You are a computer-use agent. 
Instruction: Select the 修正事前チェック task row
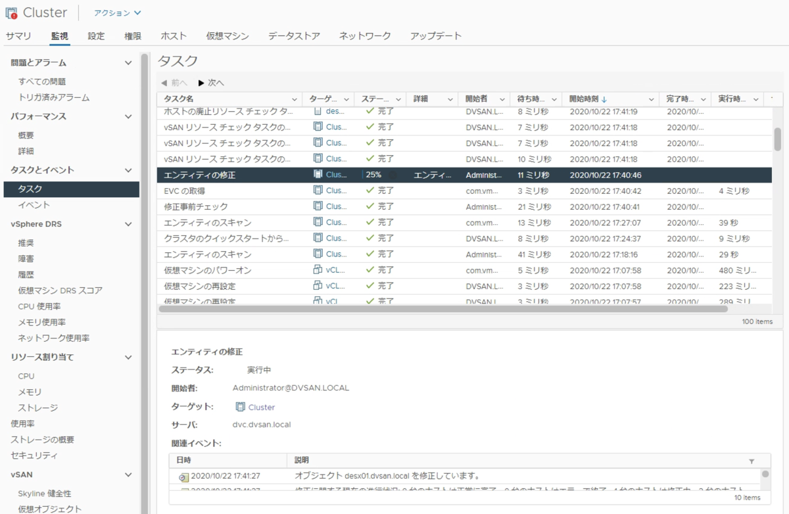coord(465,206)
